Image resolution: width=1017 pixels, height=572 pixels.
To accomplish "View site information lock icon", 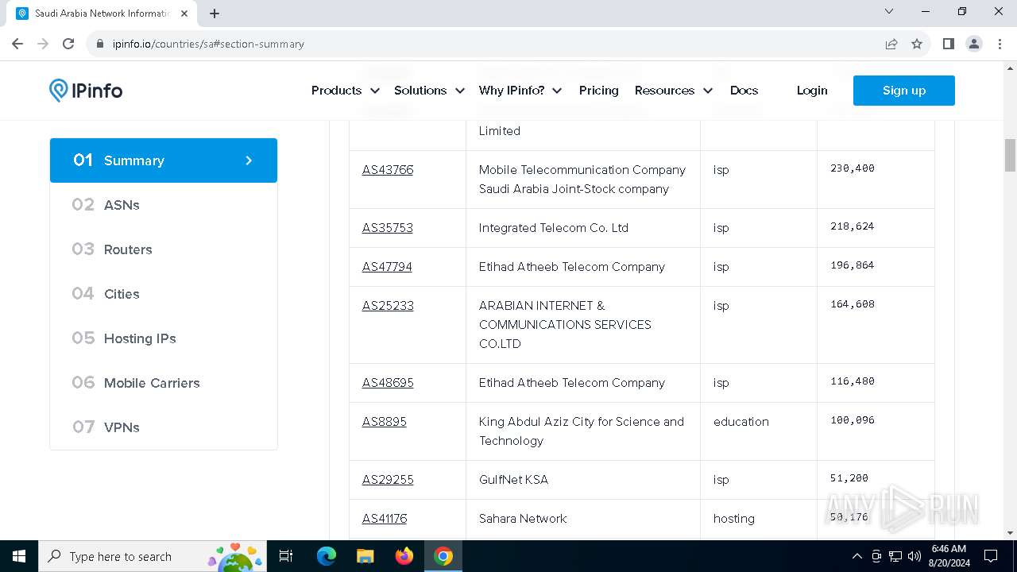I will coord(100,44).
